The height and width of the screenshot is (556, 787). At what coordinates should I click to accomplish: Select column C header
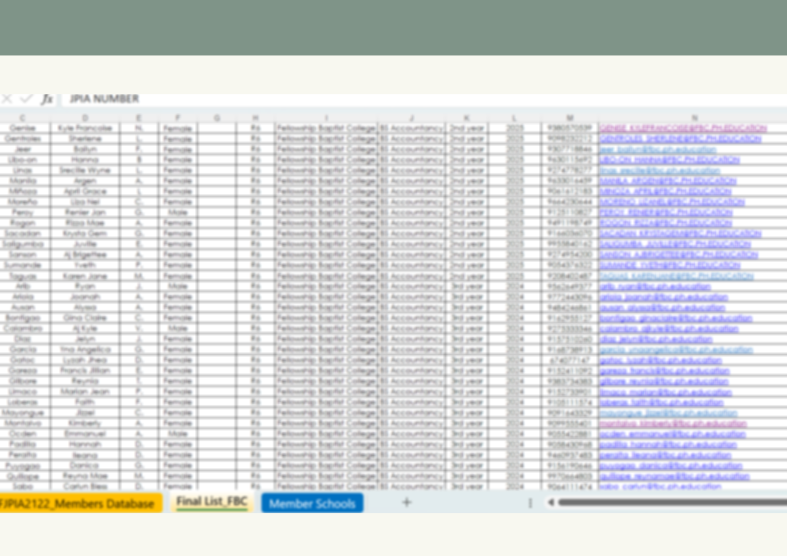[x=22, y=118]
